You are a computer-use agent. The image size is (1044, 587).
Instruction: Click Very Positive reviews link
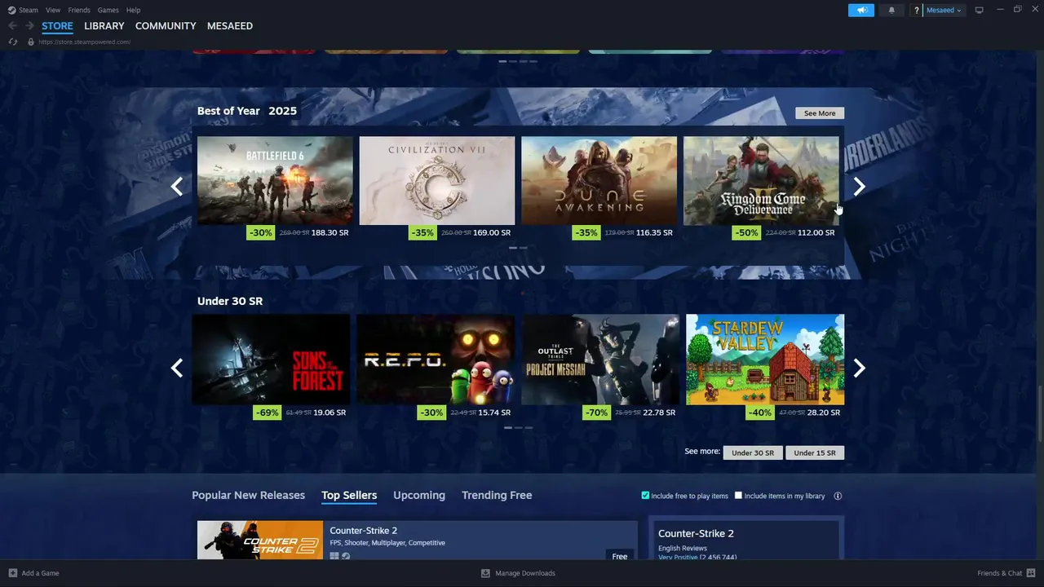click(678, 558)
